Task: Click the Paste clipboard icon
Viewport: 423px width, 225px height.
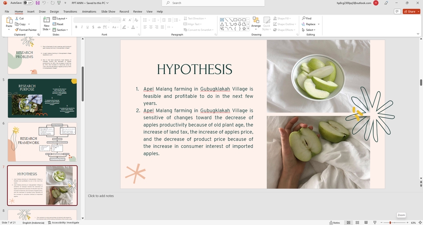Action: pyautogui.click(x=9, y=21)
